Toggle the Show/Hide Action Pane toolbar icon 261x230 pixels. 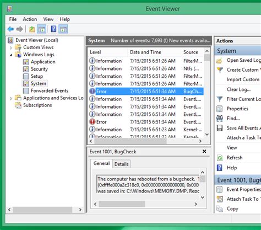[63, 29]
